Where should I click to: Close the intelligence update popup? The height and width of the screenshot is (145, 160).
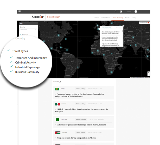point(123,26)
